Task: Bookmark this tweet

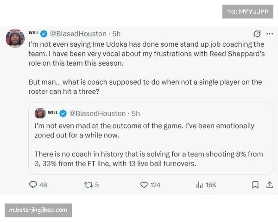Action: point(255,185)
